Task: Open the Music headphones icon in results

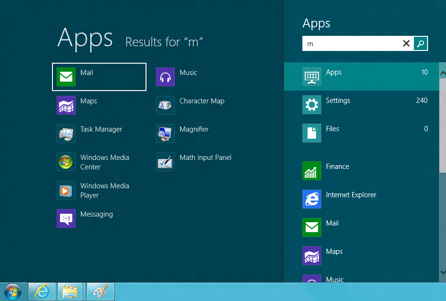Action: click(165, 77)
